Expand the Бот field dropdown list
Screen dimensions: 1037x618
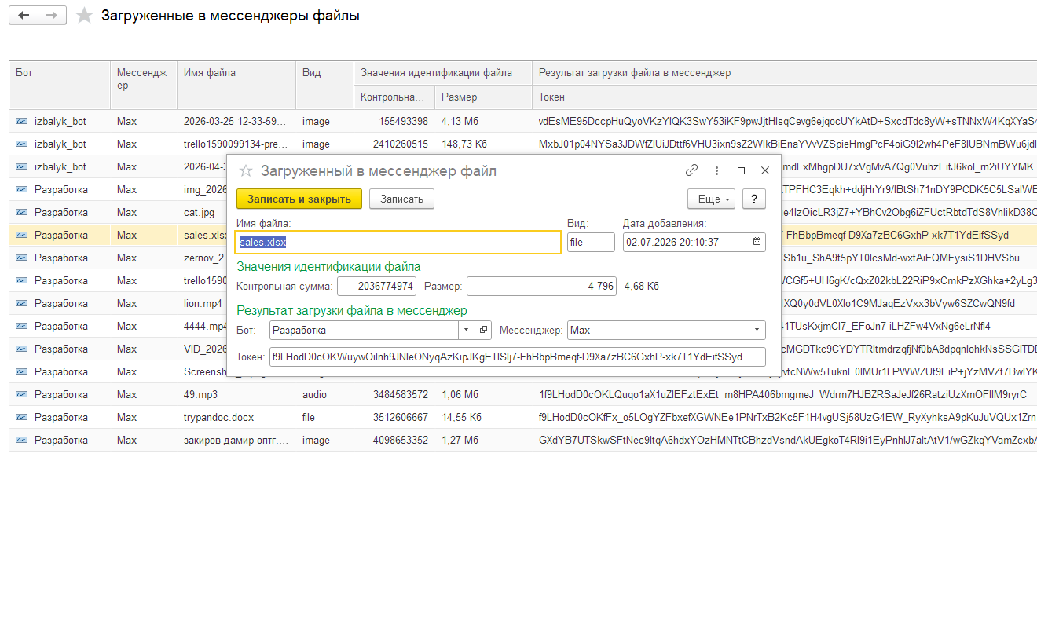(467, 331)
